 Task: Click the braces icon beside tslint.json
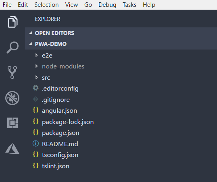pos(36,165)
